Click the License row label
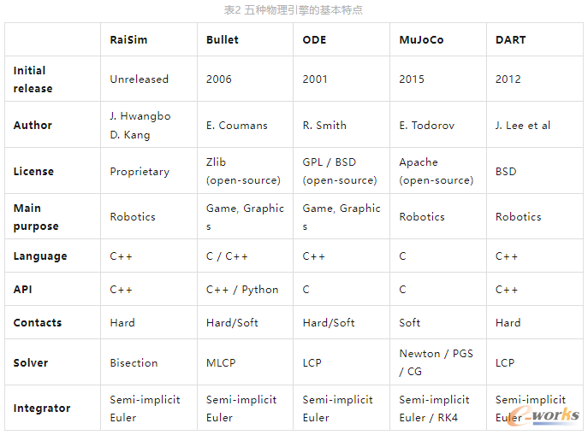Viewport: 588px width, 435px height. click(x=33, y=172)
